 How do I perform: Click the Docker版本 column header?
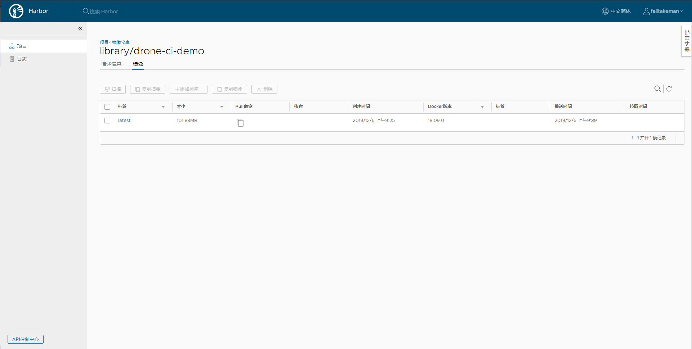[x=440, y=106]
